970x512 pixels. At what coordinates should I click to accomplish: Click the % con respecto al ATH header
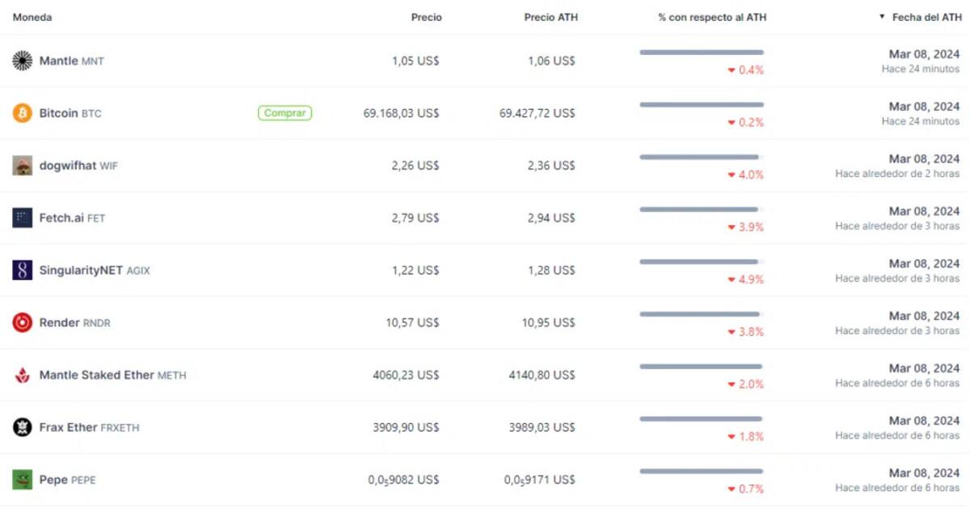coord(712,16)
